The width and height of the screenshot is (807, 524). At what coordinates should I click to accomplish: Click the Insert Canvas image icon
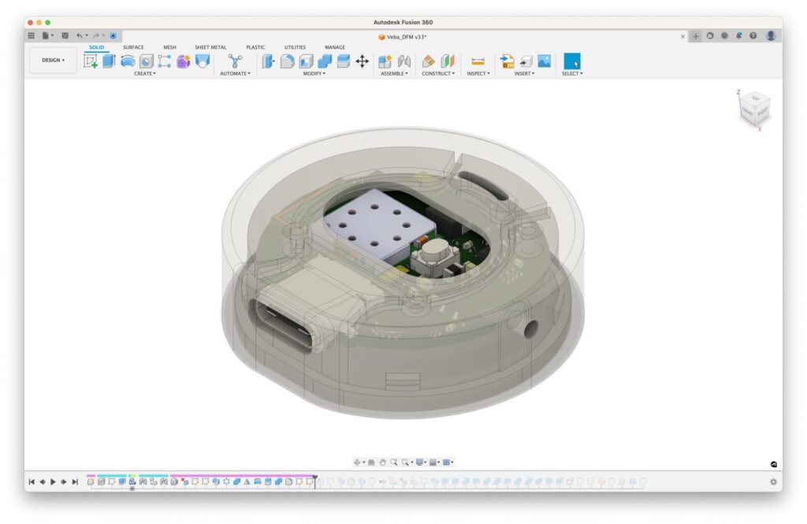[545, 61]
